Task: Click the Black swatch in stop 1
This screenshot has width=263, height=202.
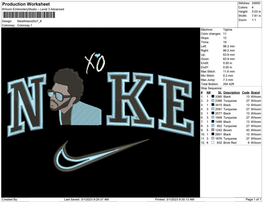Action: [213, 96]
